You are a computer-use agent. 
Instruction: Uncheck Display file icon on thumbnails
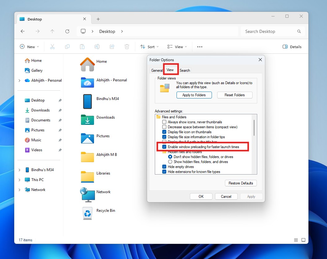164,132
